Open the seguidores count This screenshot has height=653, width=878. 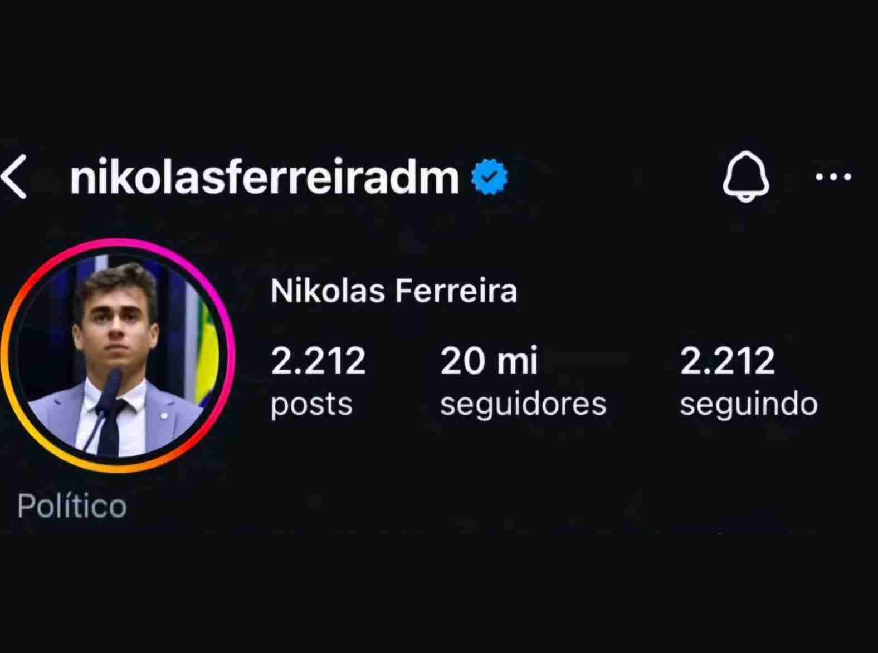click(523, 381)
